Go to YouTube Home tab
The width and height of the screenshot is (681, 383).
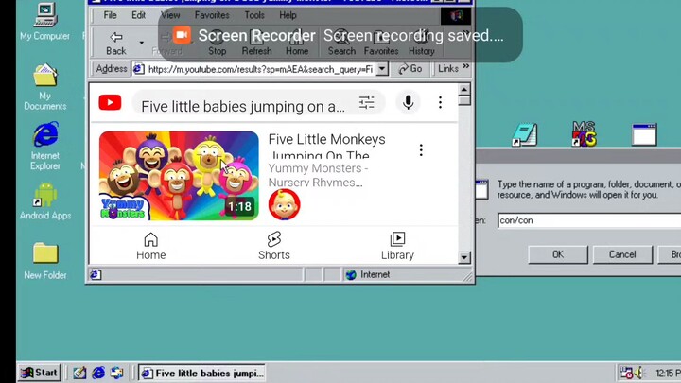[150, 246]
